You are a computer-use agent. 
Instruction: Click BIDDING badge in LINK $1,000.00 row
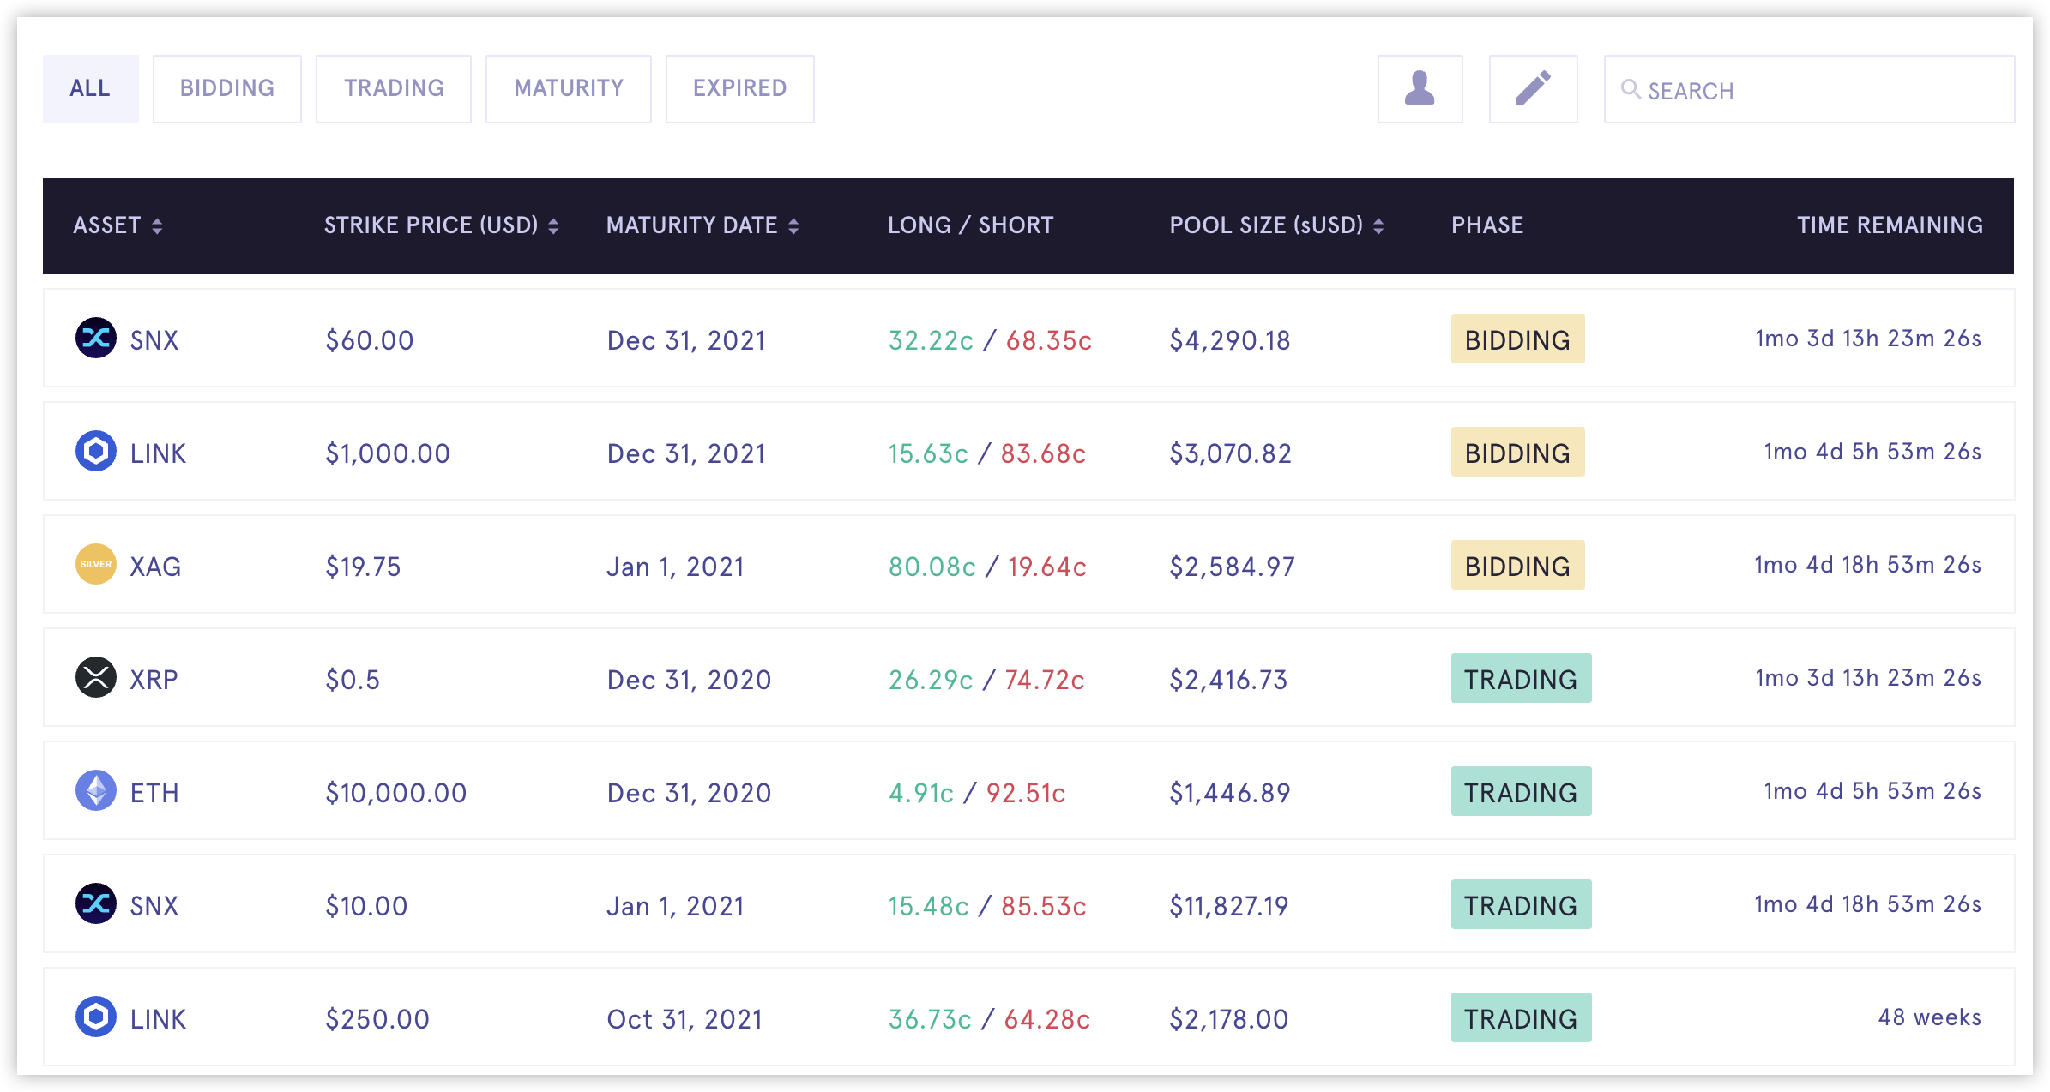click(x=1517, y=452)
